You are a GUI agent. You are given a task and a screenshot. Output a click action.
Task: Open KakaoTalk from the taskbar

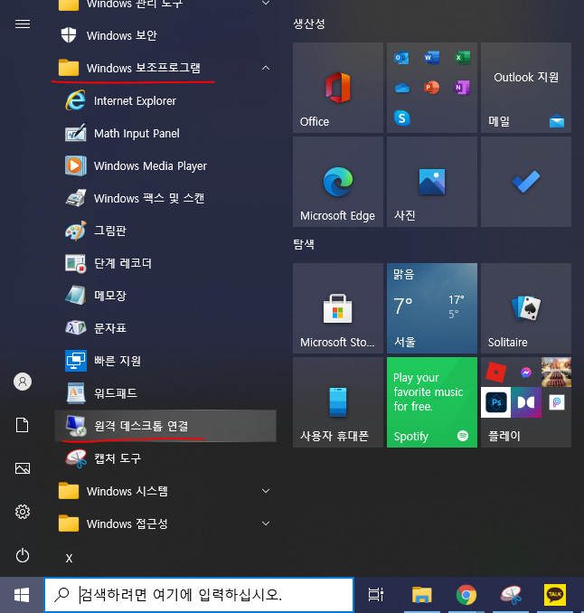click(x=555, y=595)
